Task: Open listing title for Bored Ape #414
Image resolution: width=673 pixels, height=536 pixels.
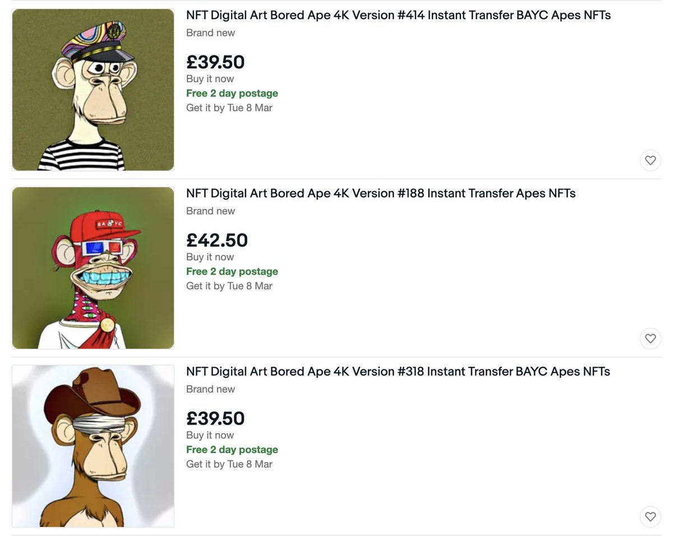Action: tap(398, 15)
